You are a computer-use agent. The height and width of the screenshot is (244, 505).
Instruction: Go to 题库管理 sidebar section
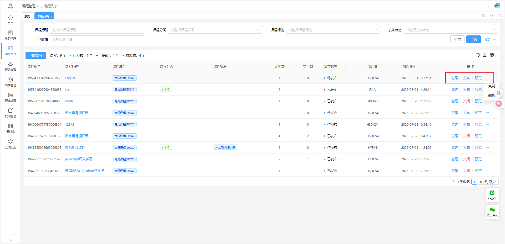point(11,97)
